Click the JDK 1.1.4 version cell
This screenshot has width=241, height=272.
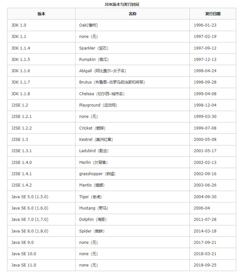[21, 48]
